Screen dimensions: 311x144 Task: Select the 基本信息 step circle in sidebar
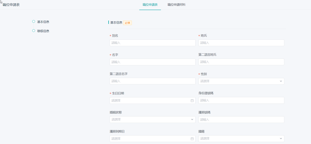(33, 22)
